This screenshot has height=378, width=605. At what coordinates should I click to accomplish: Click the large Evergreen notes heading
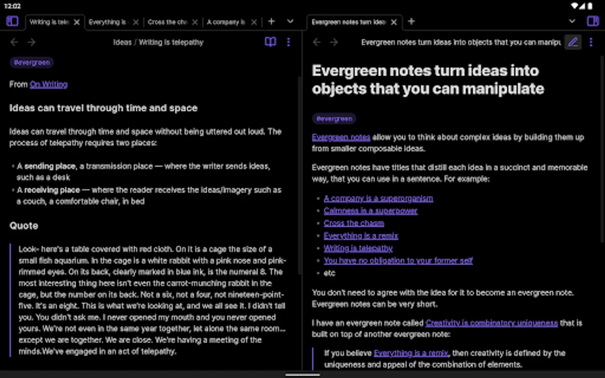pyautogui.click(x=428, y=80)
